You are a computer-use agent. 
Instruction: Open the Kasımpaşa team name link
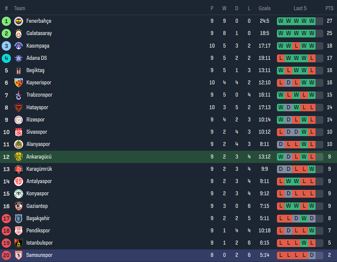click(x=38, y=46)
